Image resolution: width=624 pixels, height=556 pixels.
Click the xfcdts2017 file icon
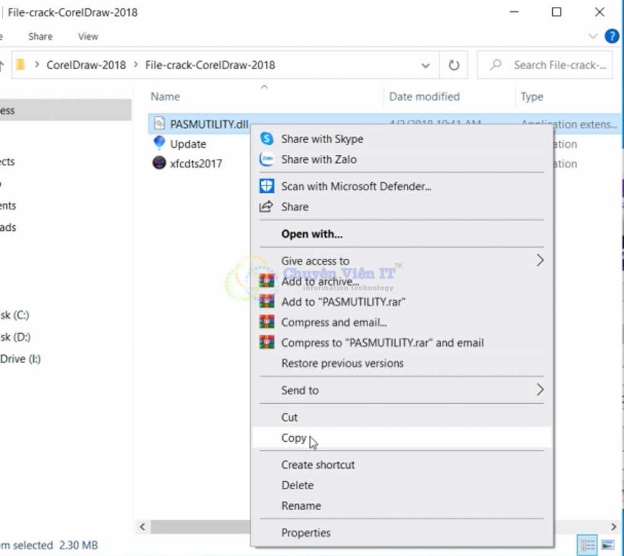pyautogui.click(x=160, y=163)
